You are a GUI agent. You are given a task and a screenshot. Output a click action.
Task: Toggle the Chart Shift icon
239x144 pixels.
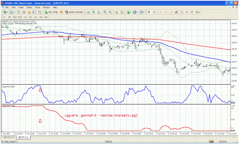122,12
